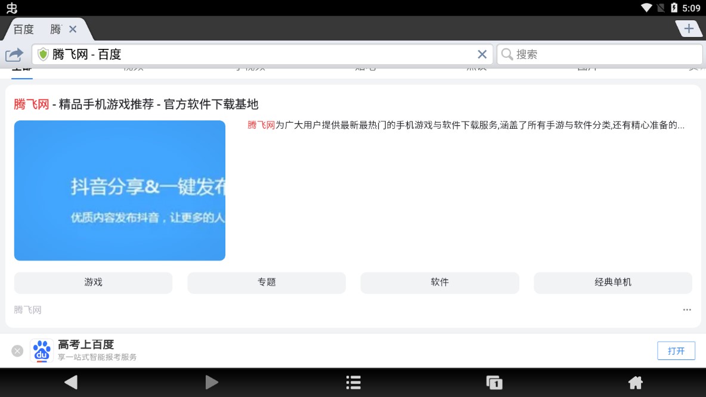Click the 高考上百度 banner title

(86, 345)
